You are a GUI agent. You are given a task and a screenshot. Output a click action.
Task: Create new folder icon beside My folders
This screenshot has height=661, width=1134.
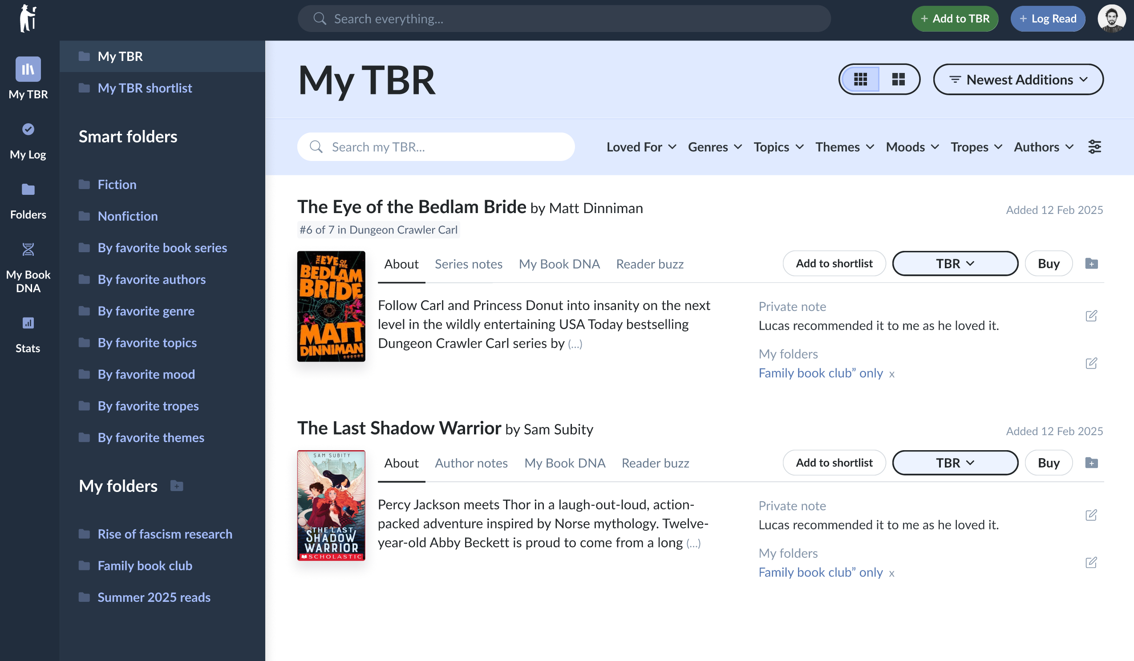[177, 486]
